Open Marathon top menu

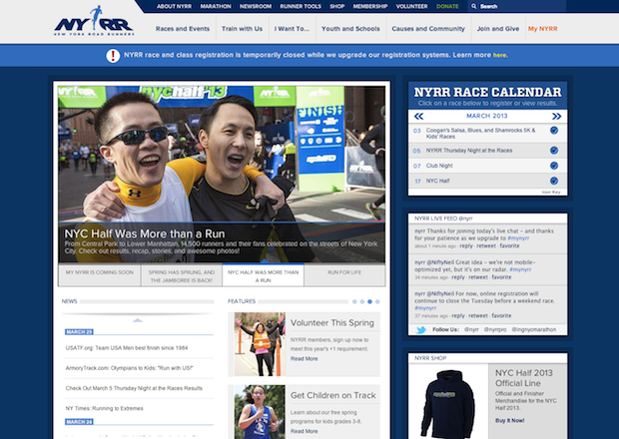pyautogui.click(x=216, y=6)
